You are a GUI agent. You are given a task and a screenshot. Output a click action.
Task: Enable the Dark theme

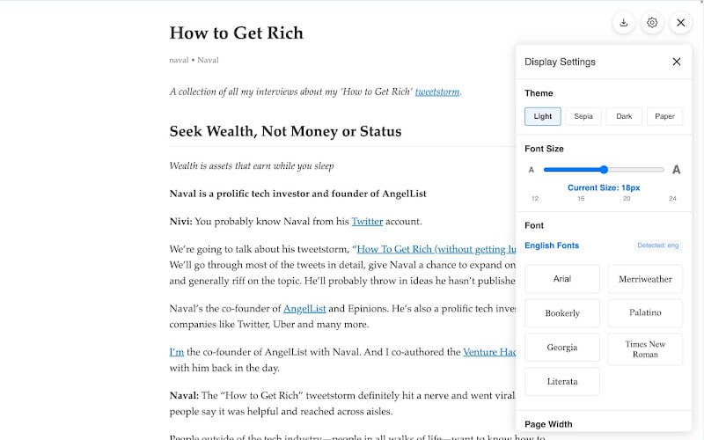click(624, 116)
